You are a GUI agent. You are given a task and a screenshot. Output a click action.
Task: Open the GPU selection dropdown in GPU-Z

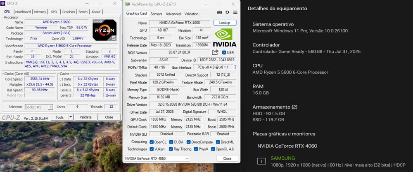click(x=157, y=158)
